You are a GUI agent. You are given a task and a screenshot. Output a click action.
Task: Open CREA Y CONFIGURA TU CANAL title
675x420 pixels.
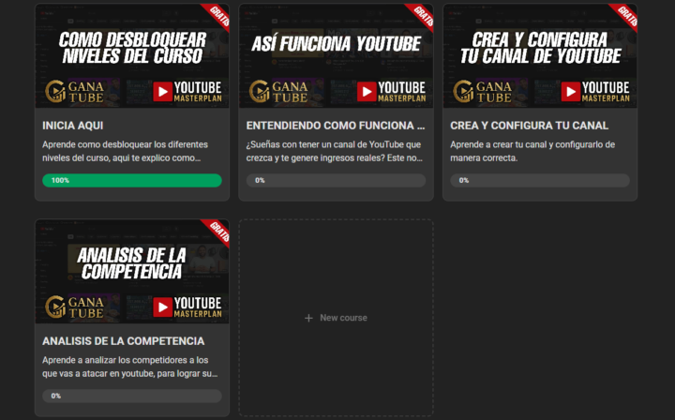(x=529, y=126)
